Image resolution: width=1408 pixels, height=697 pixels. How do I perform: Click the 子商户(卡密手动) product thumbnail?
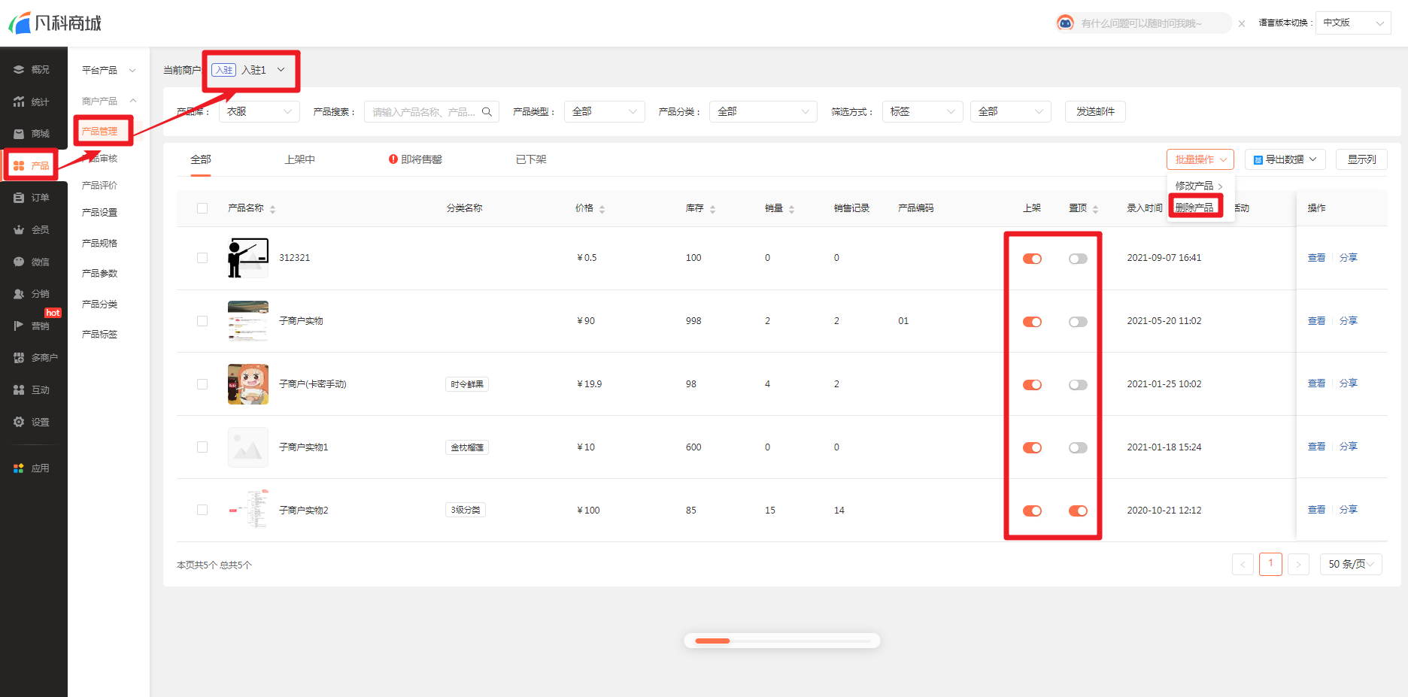pyautogui.click(x=248, y=384)
